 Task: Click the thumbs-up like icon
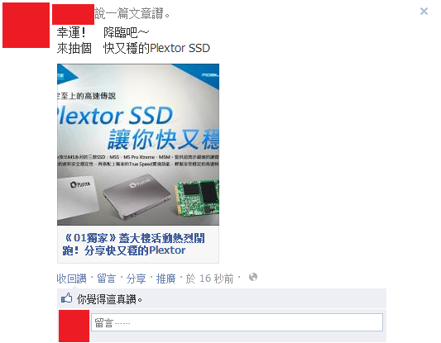pyautogui.click(x=67, y=298)
